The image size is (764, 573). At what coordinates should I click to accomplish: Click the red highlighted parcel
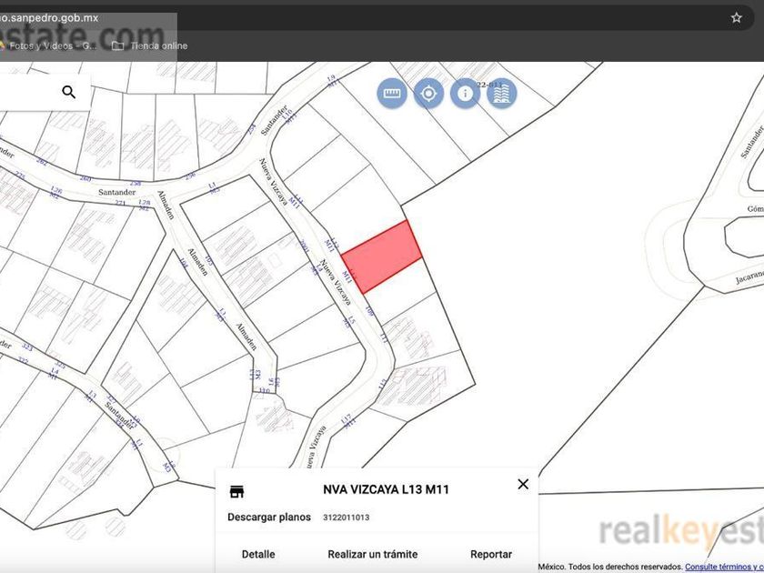click(x=381, y=256)
